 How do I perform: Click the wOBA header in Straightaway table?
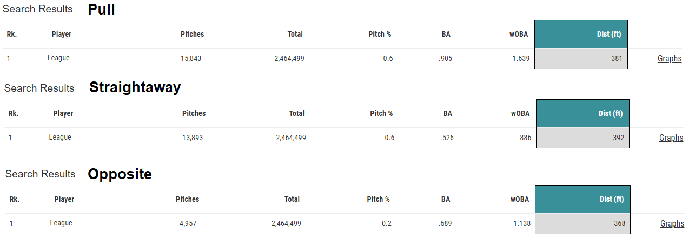tap(520, 114)
